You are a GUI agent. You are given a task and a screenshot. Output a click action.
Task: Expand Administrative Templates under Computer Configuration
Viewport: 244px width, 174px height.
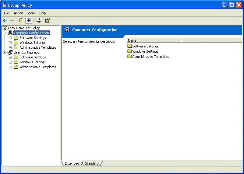tap(10, 47)
